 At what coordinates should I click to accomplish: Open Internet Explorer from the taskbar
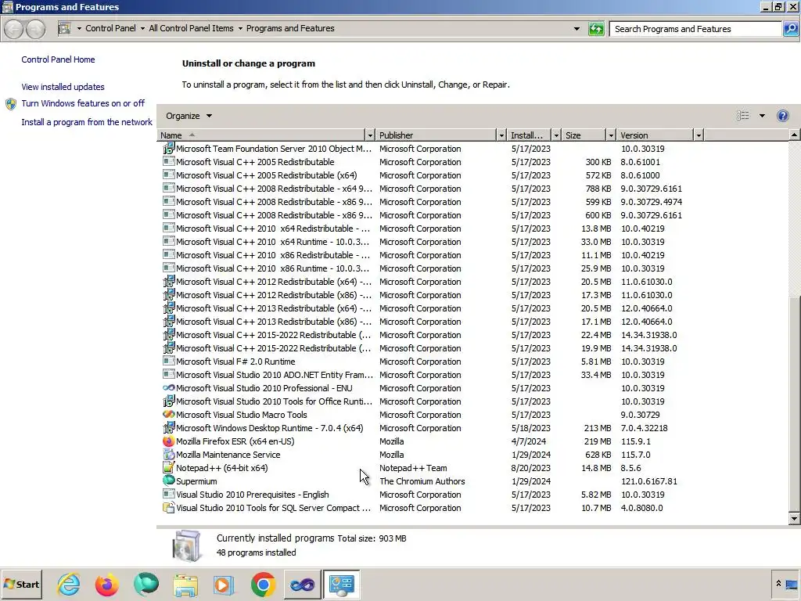69,585
